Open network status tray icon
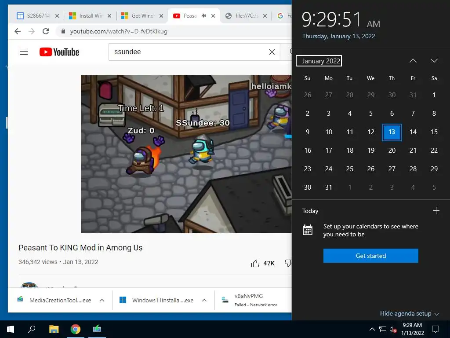This screenshot has width=450, height=338. (x=383, y=329)
